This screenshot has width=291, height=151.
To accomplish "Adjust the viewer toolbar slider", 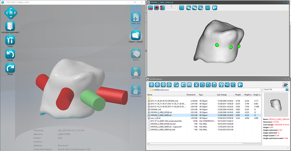I will (172, 7).
